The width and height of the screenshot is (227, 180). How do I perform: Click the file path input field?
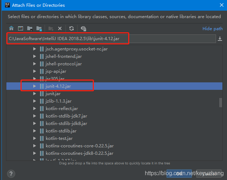click(x=112, y=39)
